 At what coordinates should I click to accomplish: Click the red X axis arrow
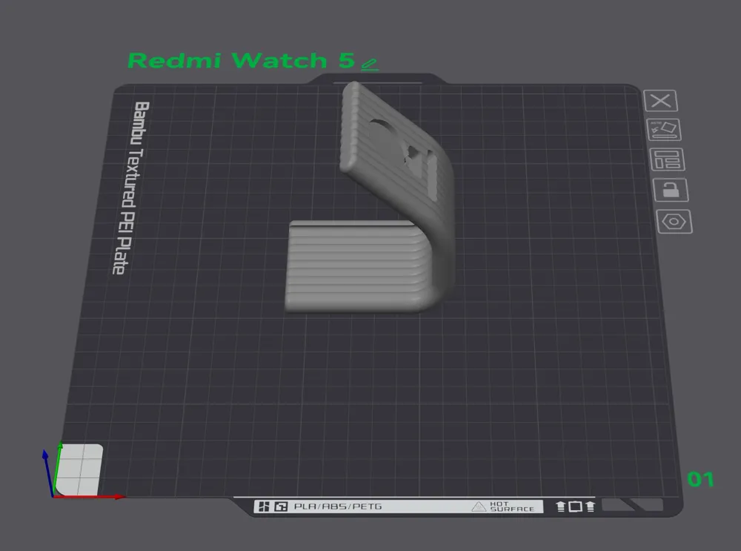pos(90,497)
